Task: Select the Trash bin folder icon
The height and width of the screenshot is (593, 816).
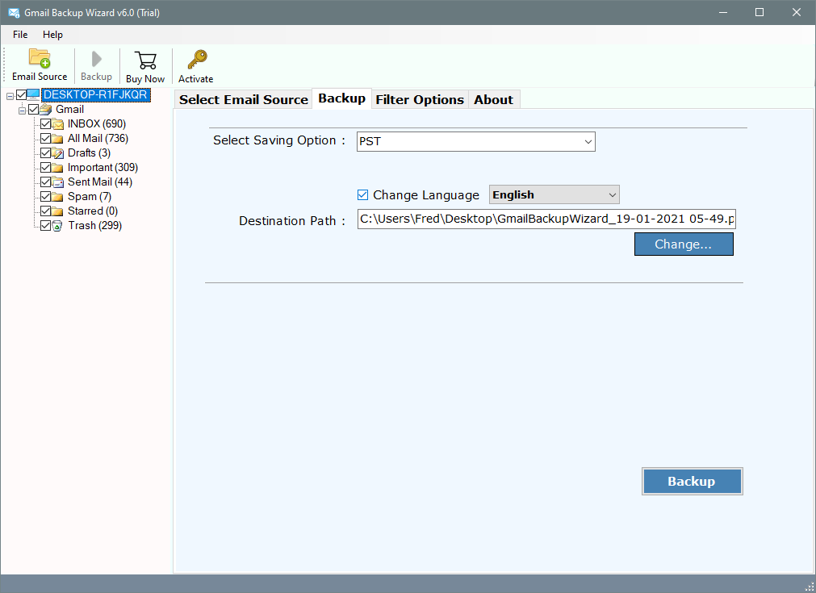Action: click(58, 226)
